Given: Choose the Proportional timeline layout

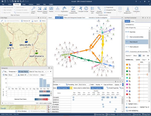Looking at the screenshot, I should pos(109,7).
